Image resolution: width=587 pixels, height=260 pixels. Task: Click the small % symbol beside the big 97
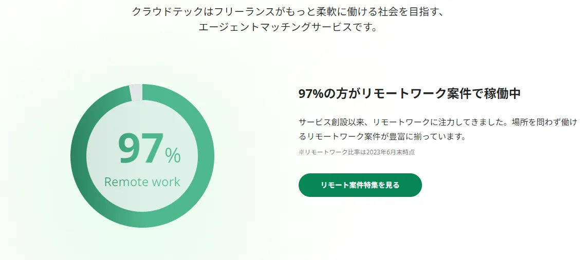[x=173, y=155]
